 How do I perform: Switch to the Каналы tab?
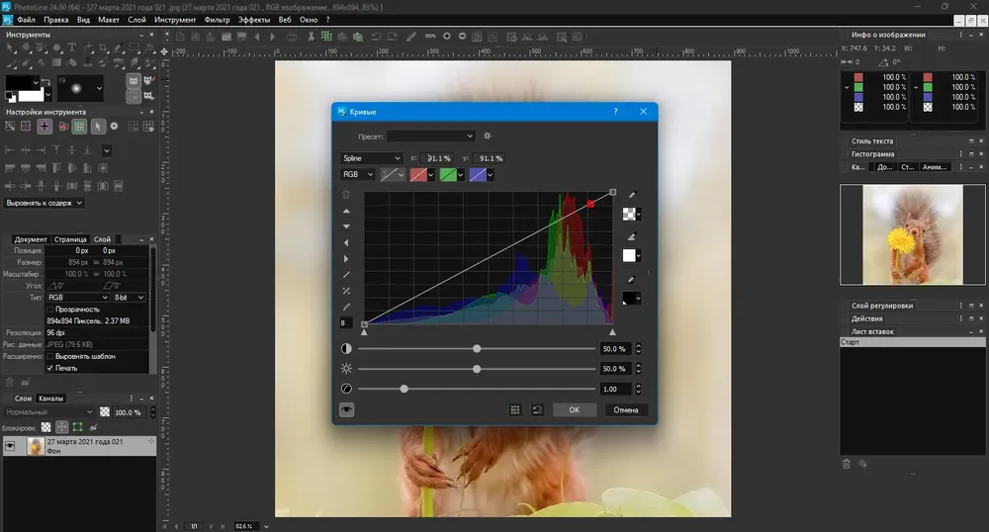50,399
